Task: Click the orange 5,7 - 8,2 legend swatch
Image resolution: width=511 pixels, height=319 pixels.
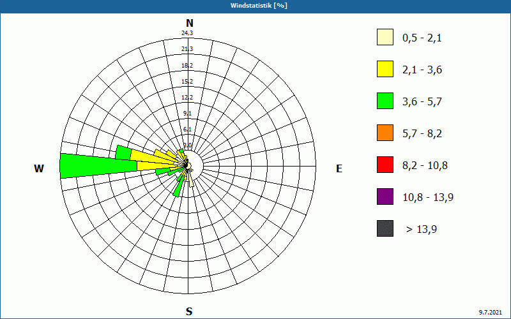Action: pyautogui.click(x=385, y=133)
